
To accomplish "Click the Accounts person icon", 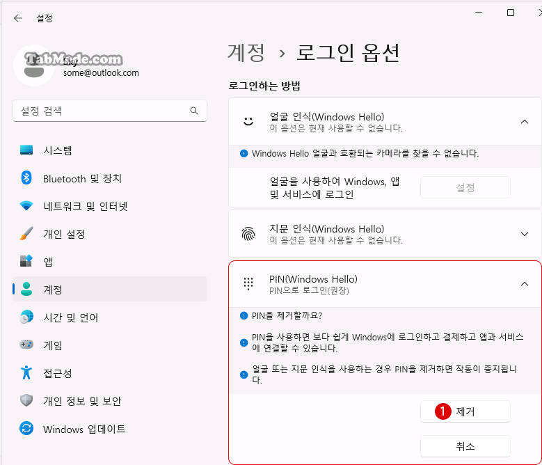I will [26, 289].
